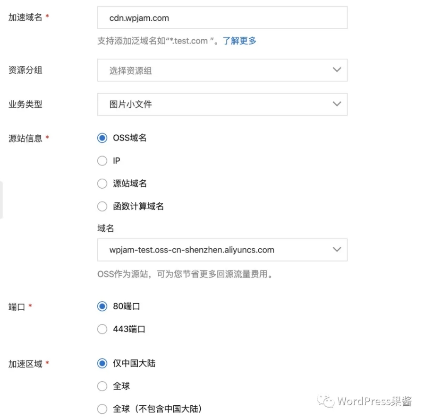Choose the 函数计算域名 radio option

click(102, 206)
